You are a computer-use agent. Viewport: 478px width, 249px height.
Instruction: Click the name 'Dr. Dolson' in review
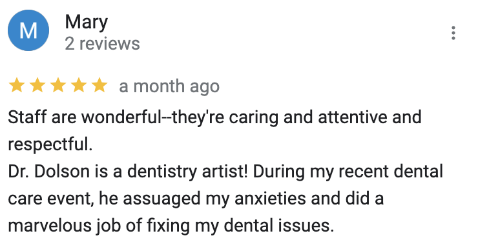pos(49,172)
